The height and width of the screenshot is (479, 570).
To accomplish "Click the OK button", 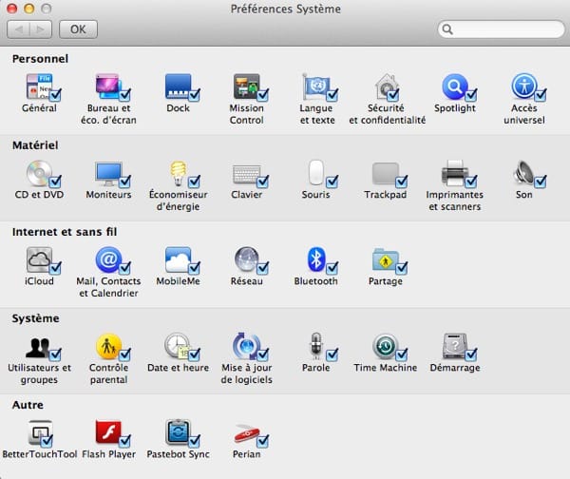I will (x=78, y=29).
